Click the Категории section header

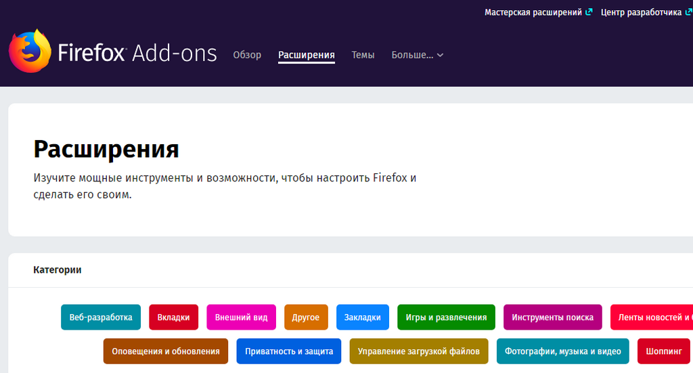[x=58, y=269]
